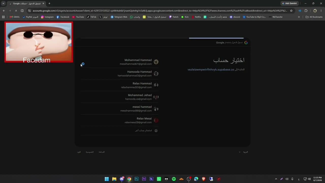Choose account messihammad88@gmail.com

tap(119, 109)
